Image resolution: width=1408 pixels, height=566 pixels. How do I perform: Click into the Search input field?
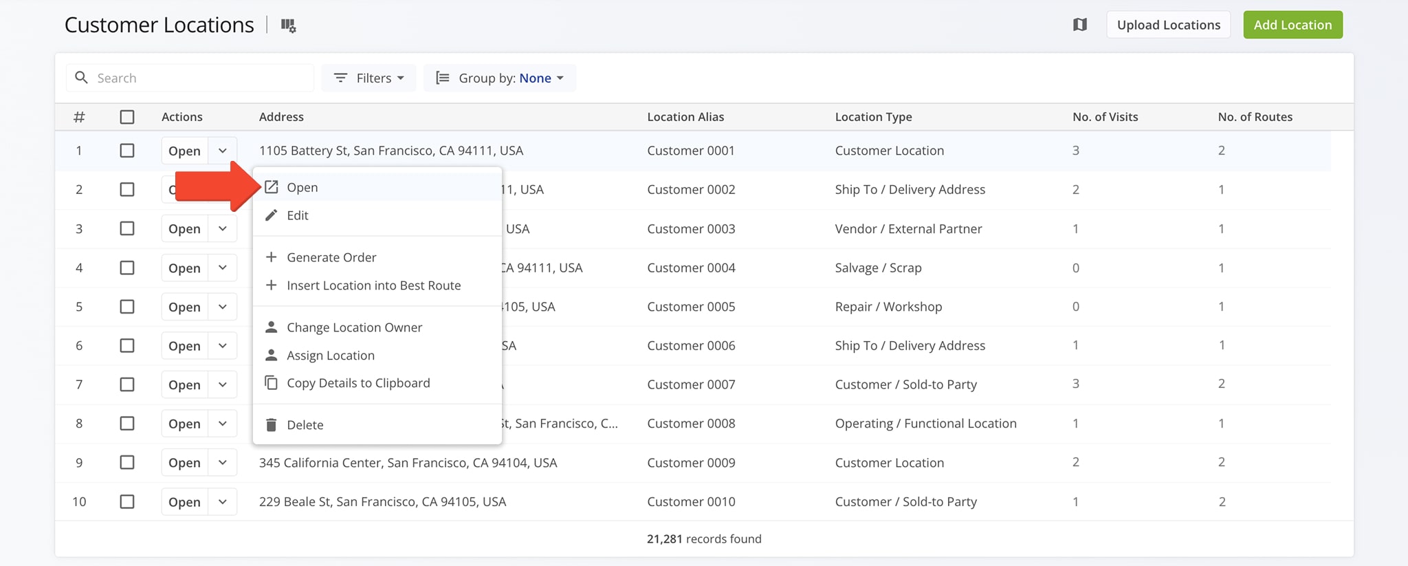(x=190, y=78)
